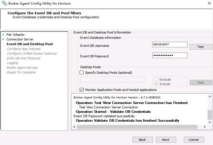The image size is (213, 145).
Task: Click the log vertical scrollbar thumb
Action: (210, 115)
